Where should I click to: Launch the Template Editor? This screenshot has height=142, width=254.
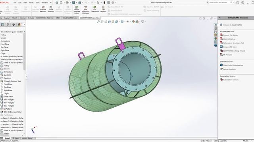[77, 10]
